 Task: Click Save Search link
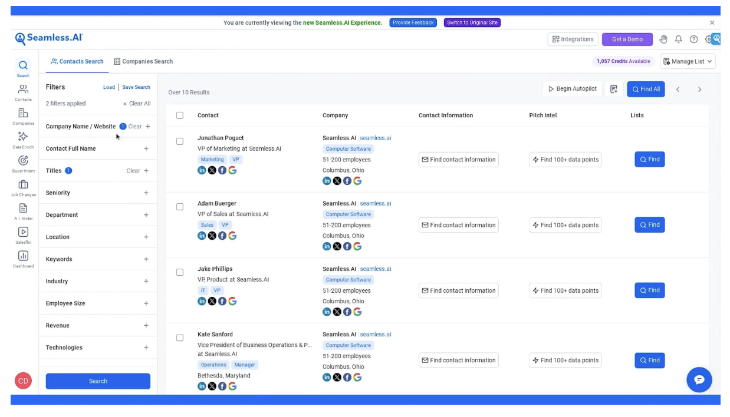click(136, 87)
